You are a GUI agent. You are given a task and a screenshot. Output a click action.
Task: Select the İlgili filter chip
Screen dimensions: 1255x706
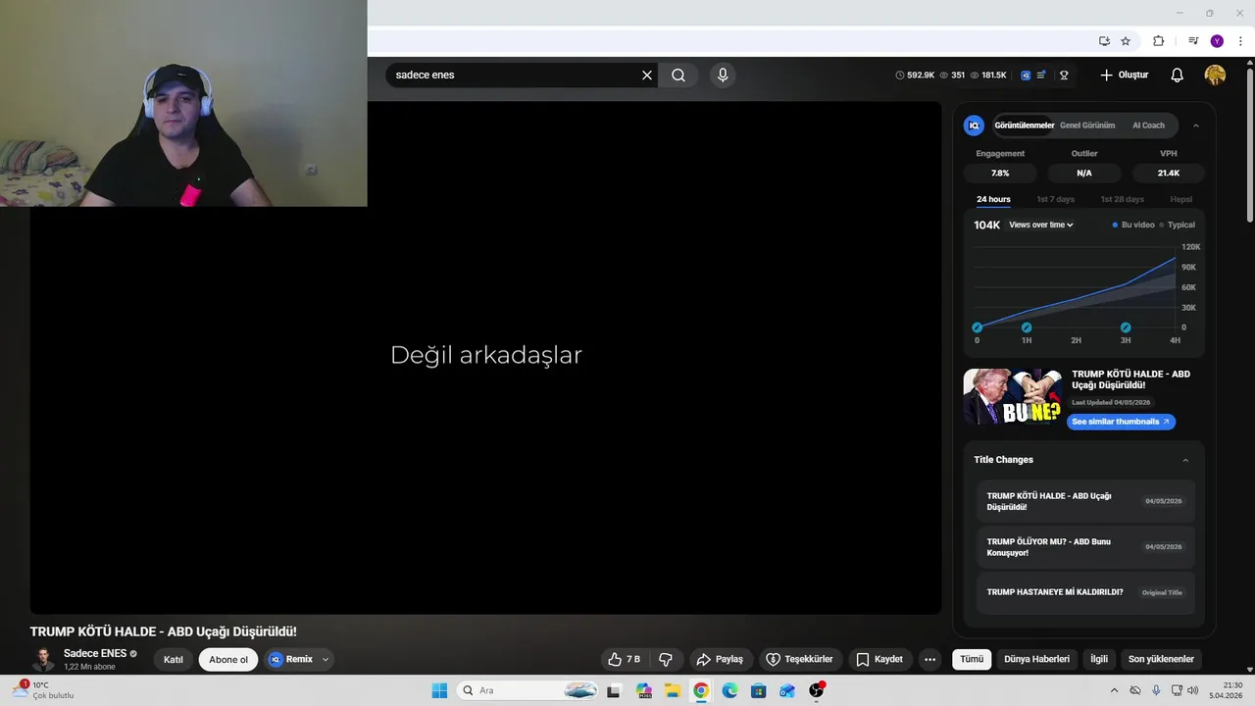point(1099,659)
